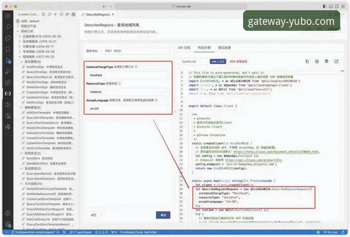Click the refresh icon in Alibaba Cloud panel header
350x237 pixels.
click(43, 14)
